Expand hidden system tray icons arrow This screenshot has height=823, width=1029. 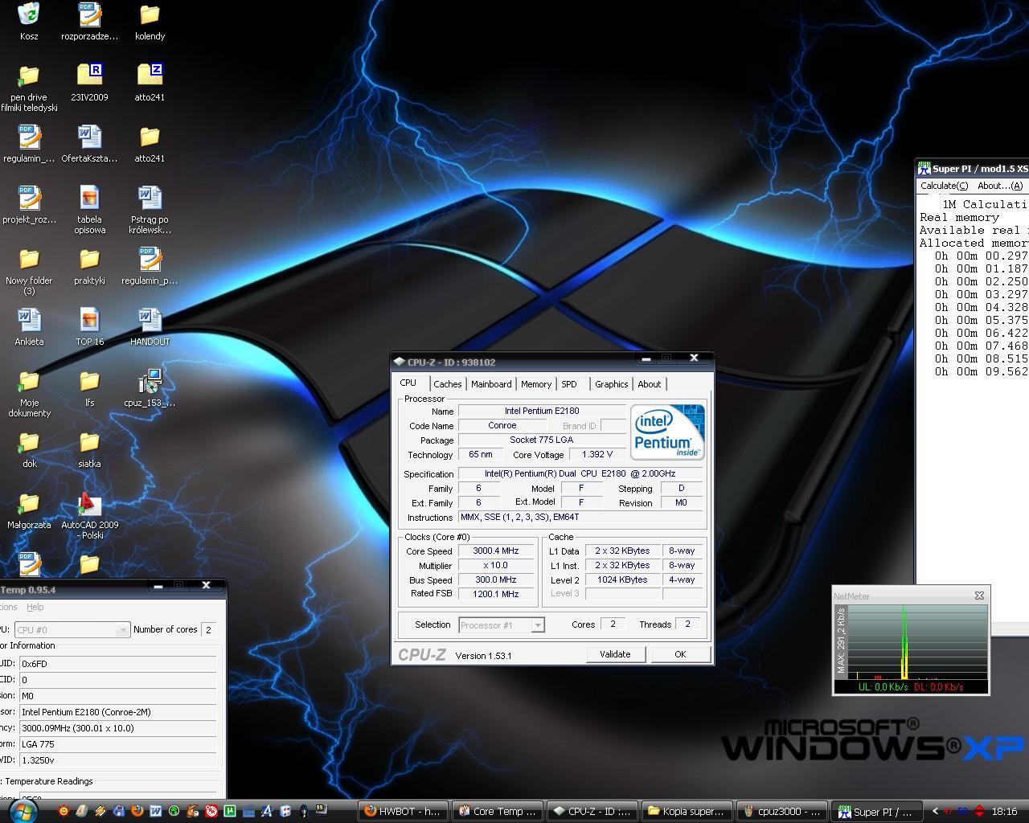click(934, 812)
